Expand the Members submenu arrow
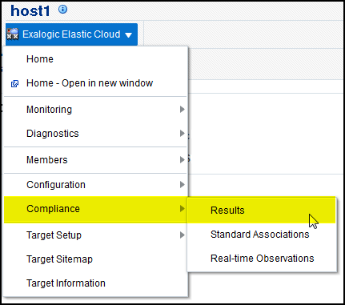Image resolution: width=345 pixels, height=305 pixels. 183,159
